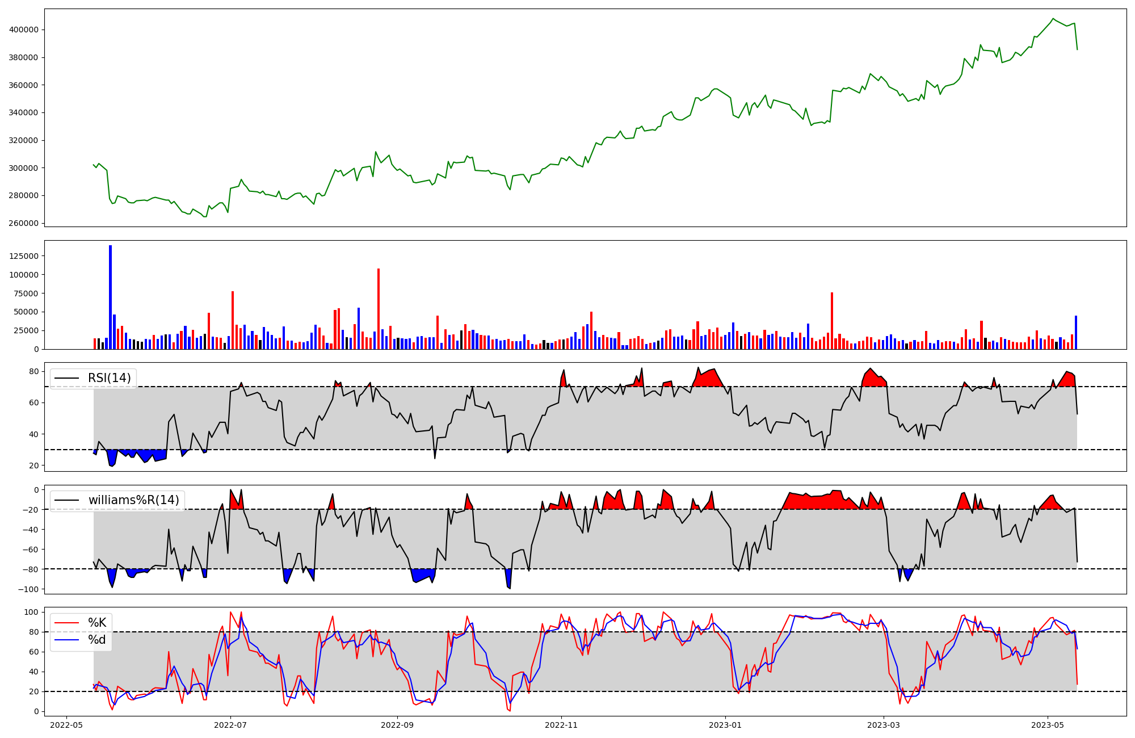Click the tallest blue volume bar
1135x738 pixels.
(x=110, y=297)
